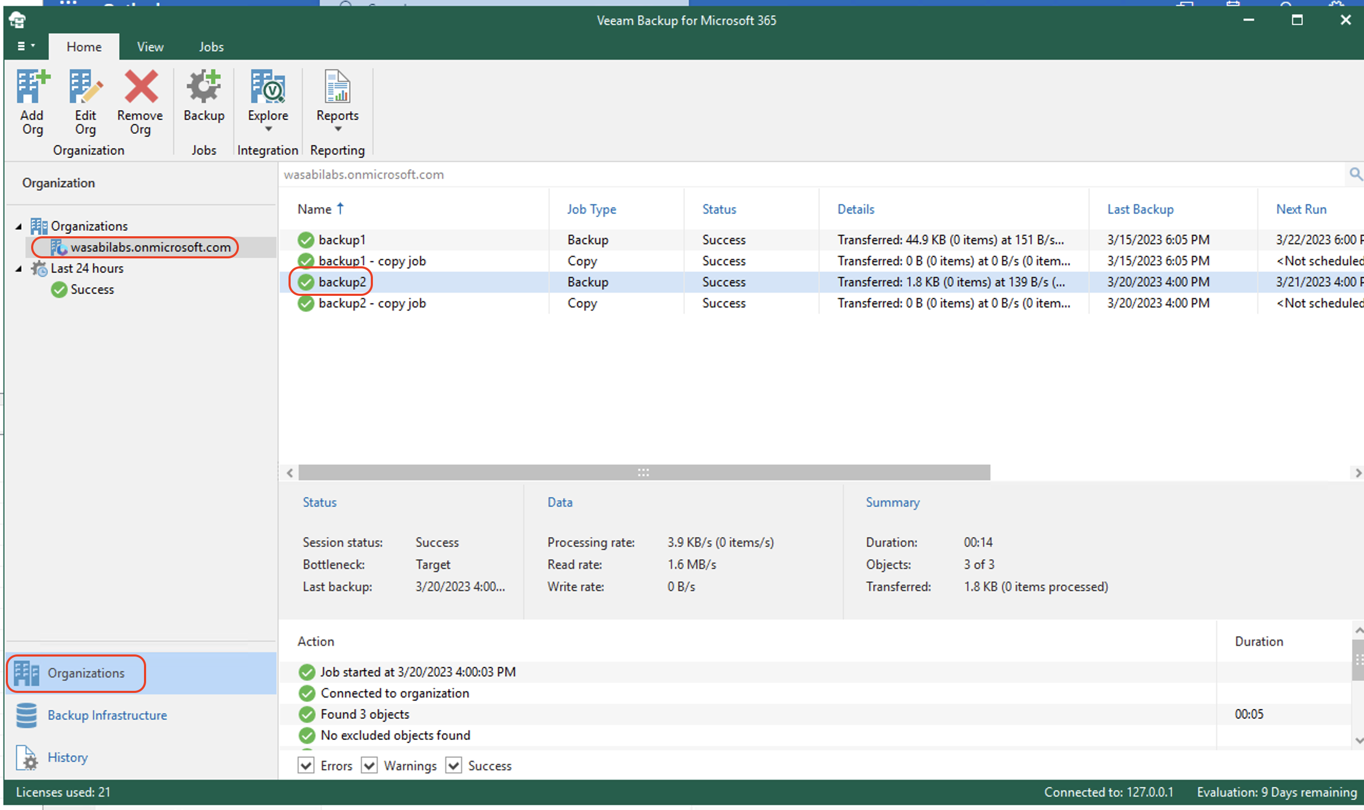Toggle the Success filter checkbox
1364x810 pixels.
click(x=454, y=765)
